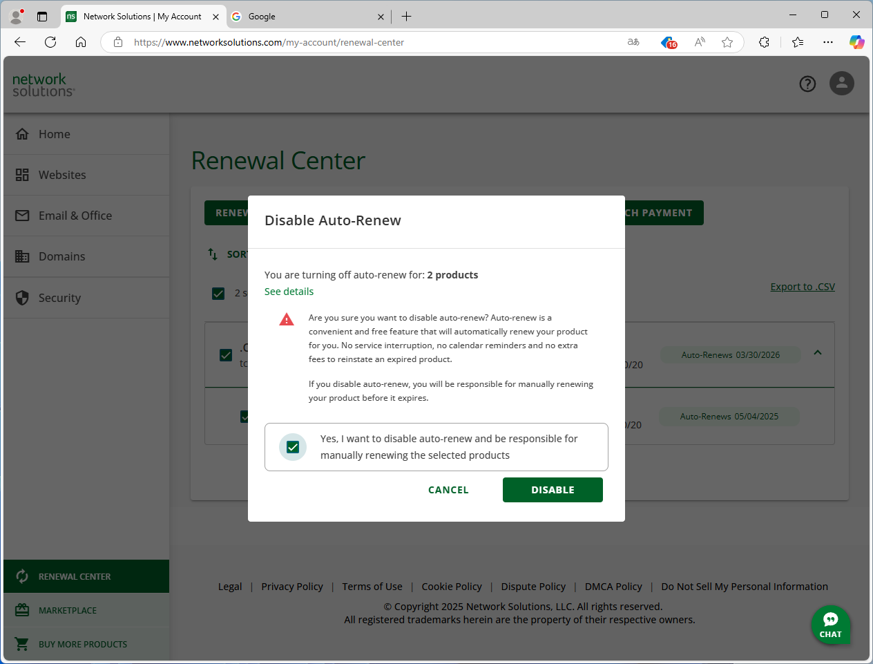Uncheck the confirm disable auto-renew checkbox
Screen dimensions: 873x664
point(293,447)
